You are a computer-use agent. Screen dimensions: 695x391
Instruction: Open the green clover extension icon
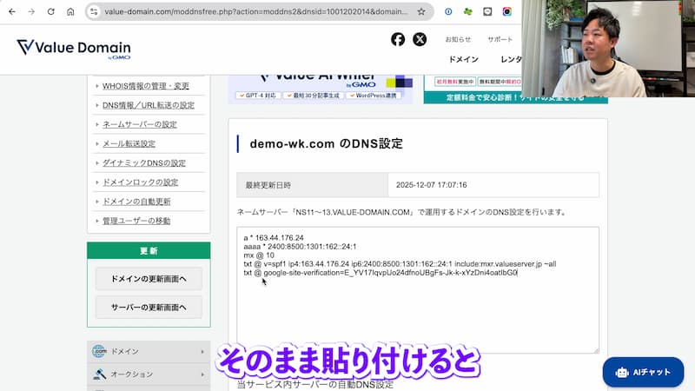click(x=467, y=12)
